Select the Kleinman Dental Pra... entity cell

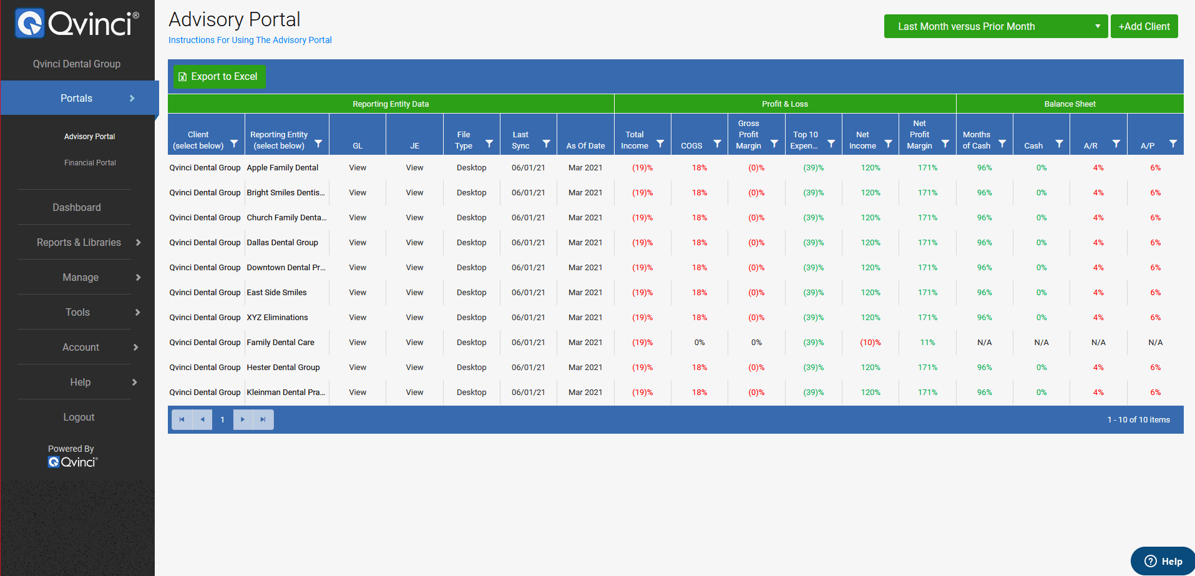click(x=286, y=392)
